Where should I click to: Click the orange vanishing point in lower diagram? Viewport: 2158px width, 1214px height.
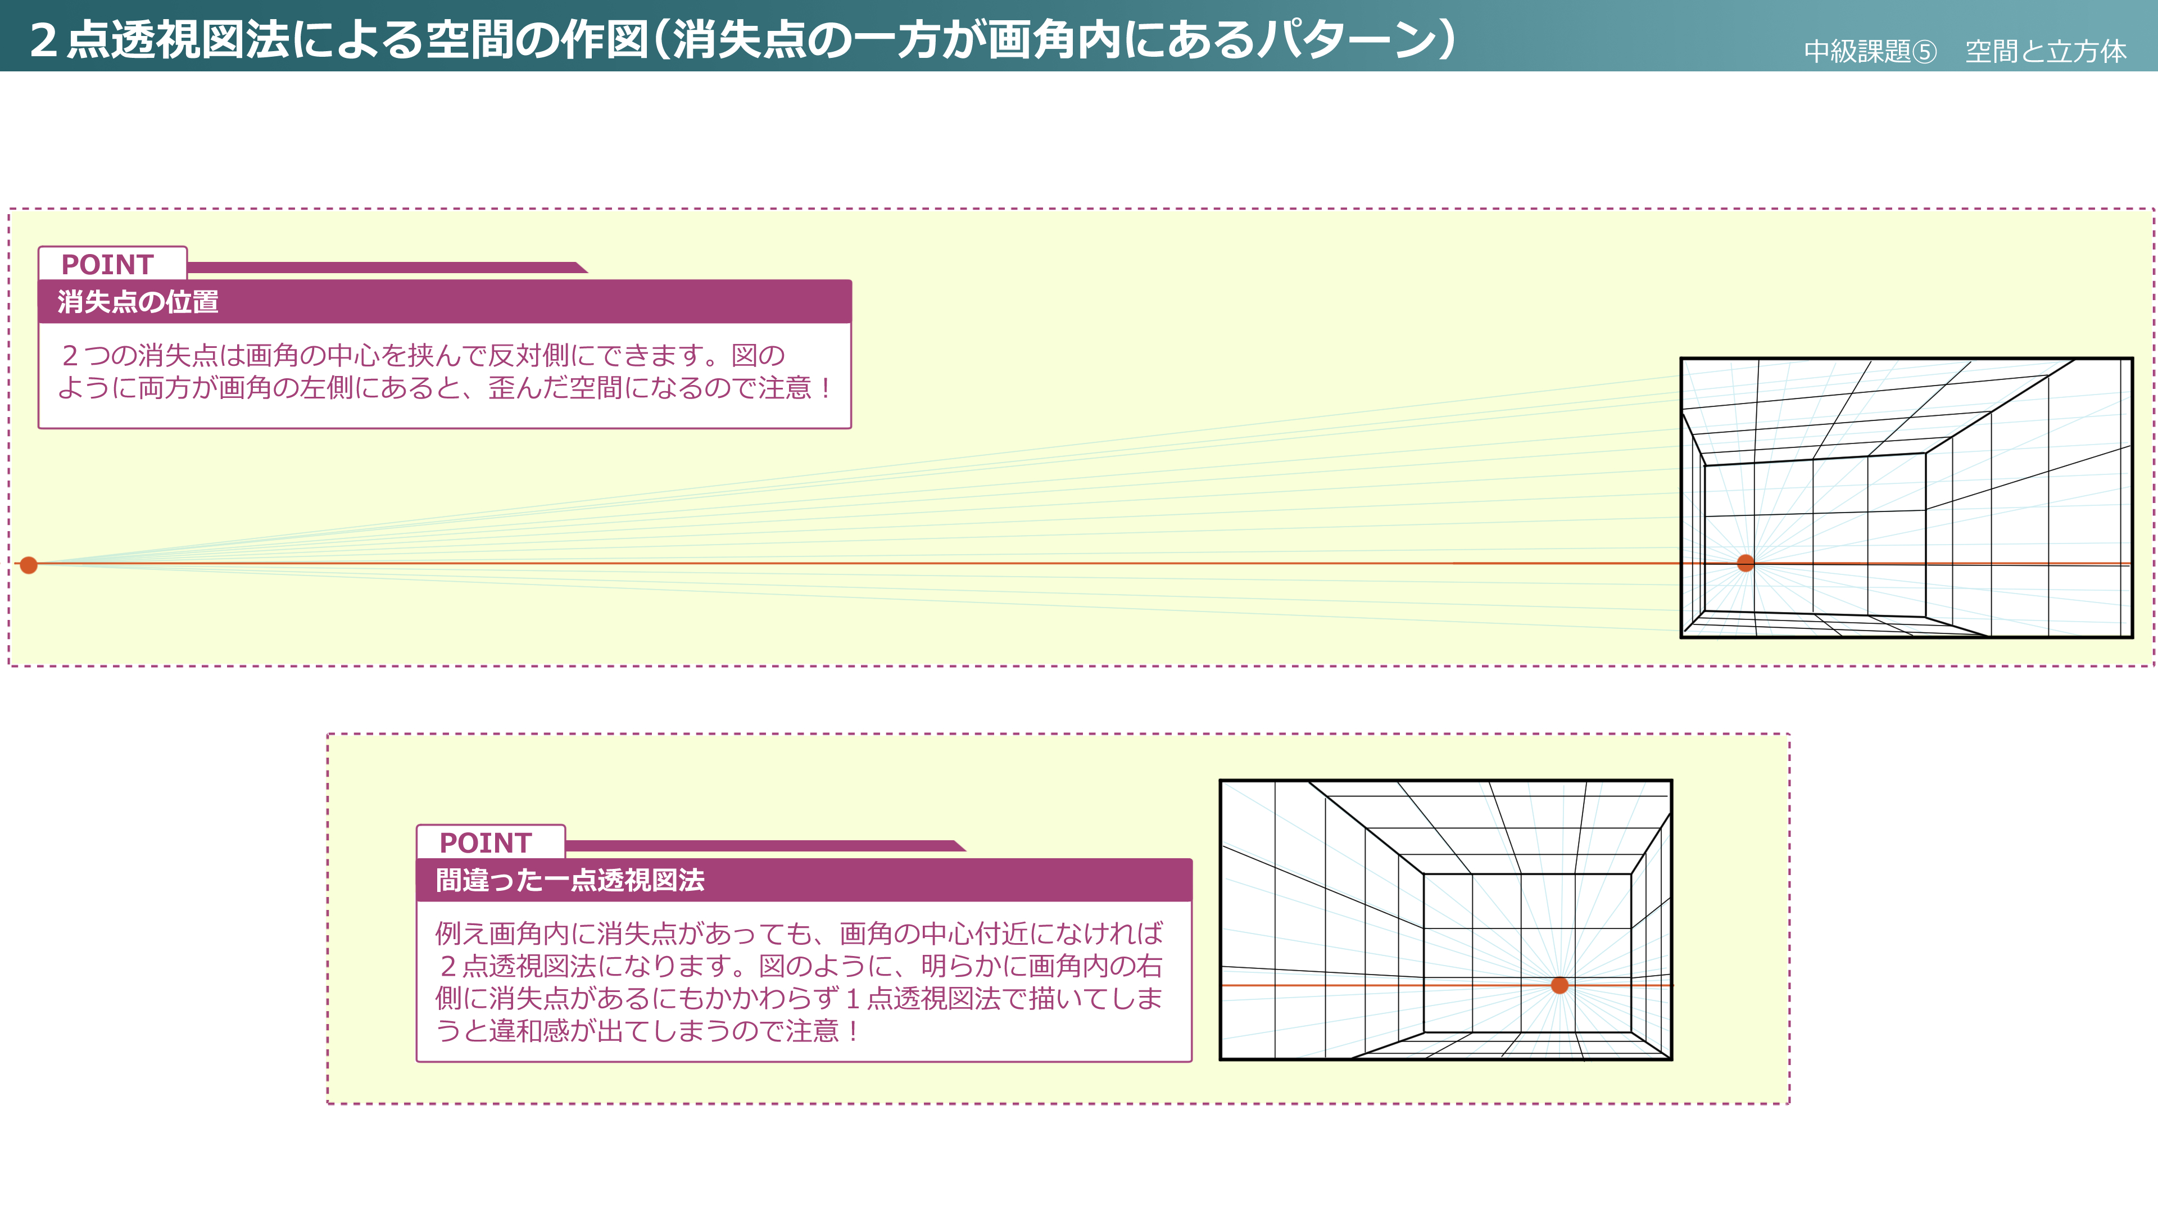[1559, 985]
